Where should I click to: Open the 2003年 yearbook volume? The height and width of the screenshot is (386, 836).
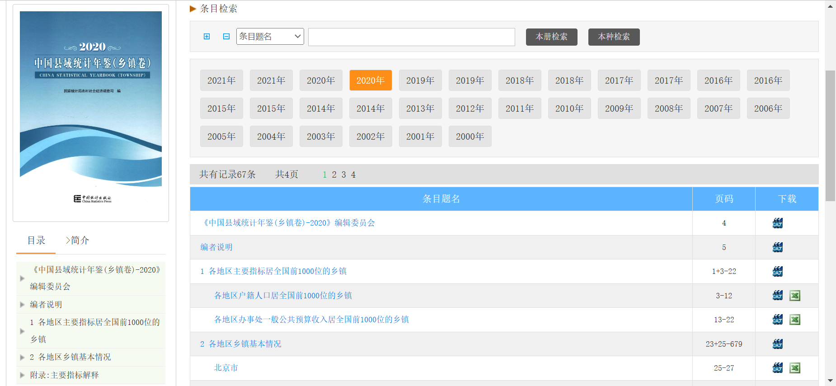click(321, 137)
